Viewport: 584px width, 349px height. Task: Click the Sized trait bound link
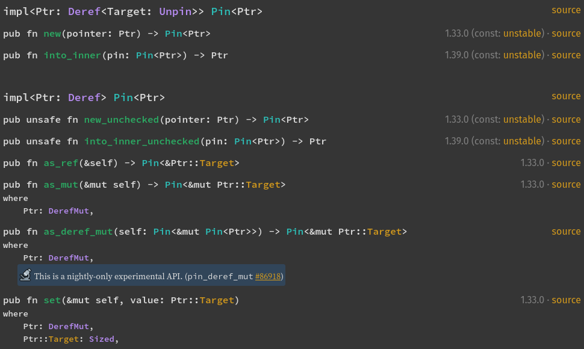click(x=101, y=339)
